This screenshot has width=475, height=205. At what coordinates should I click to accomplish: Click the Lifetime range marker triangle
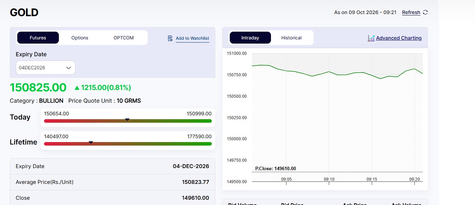click(91, 142)
